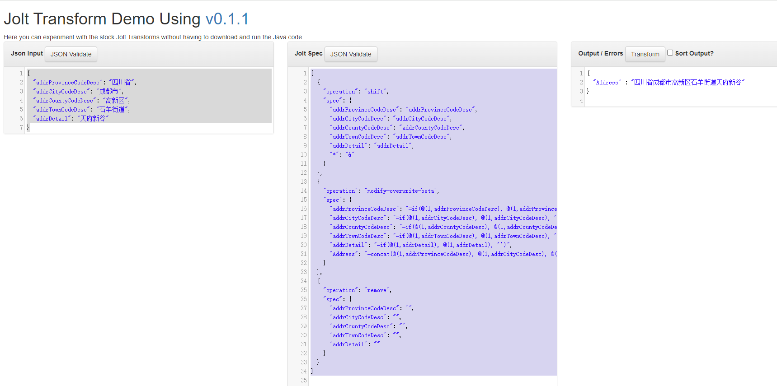This screenshot has width=777, height=386.
Task: Click shift spec line 5 addrProvinceCodeDesc mapping
Action: [403, 109]
